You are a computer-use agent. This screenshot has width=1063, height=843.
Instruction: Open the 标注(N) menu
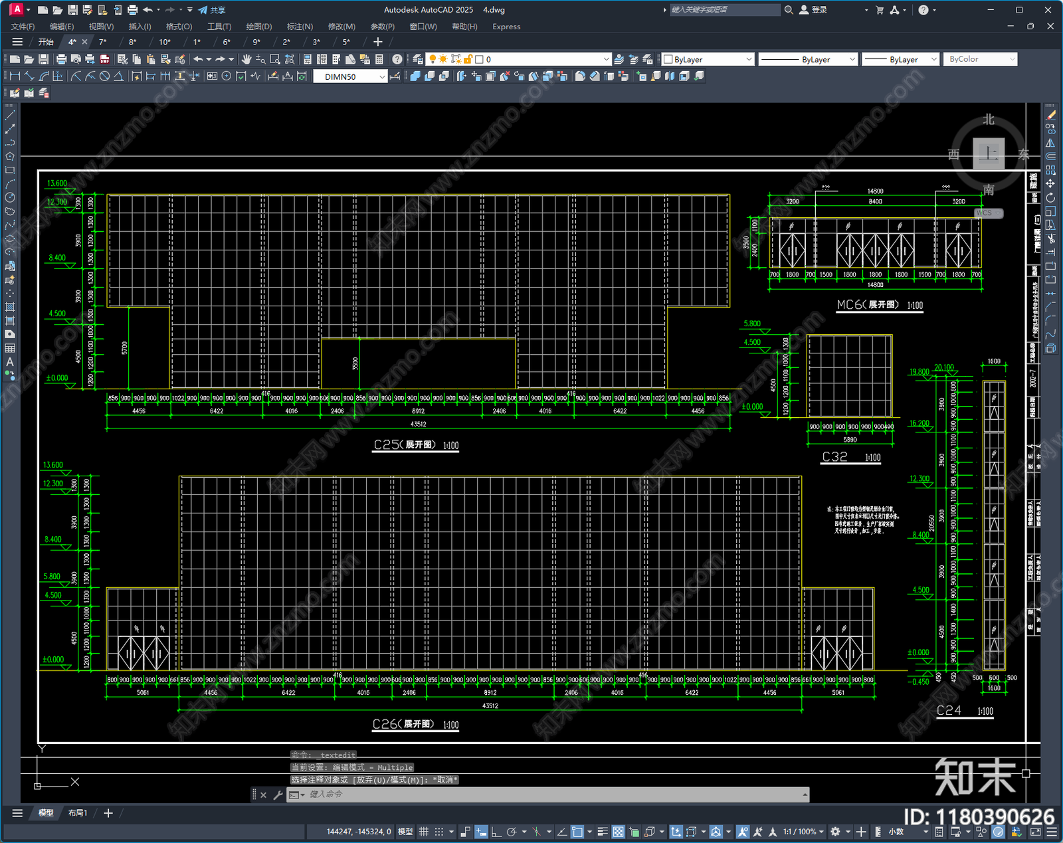pyautogui.click(x=300, y=27)
